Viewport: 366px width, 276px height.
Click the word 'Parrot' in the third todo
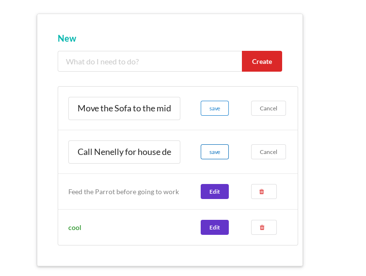[105, 192]
